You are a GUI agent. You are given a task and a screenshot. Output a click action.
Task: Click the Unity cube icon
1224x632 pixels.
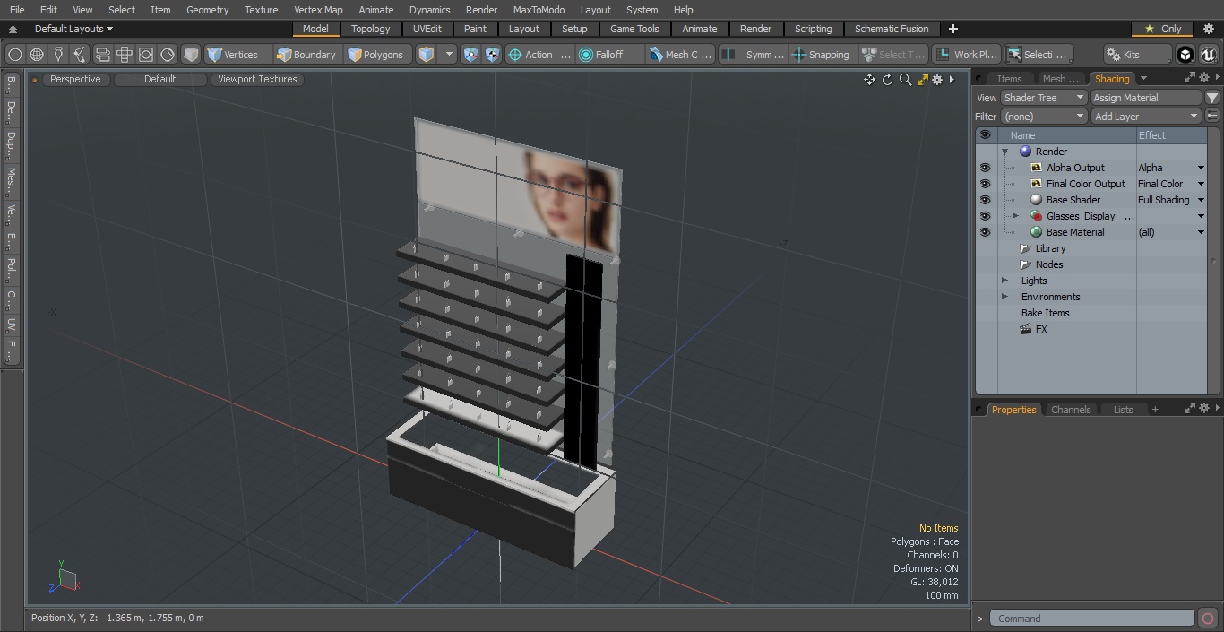[x=1185, y=55]
